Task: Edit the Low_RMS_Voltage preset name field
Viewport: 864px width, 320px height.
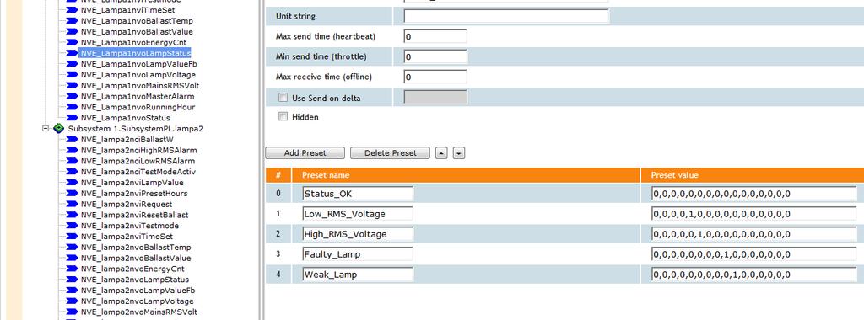Action: pyautogui.click(x=358, y=214)
